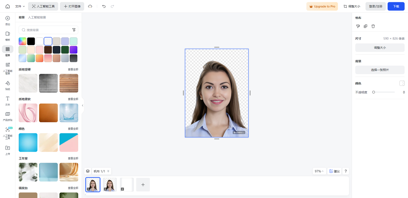Screen dimensions: 408x198
Task: Open the layers icon
Action: click(88, 171)
